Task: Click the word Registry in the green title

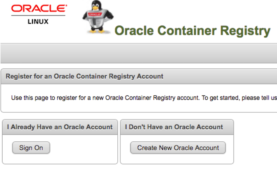Action: [x=245, y=31]
